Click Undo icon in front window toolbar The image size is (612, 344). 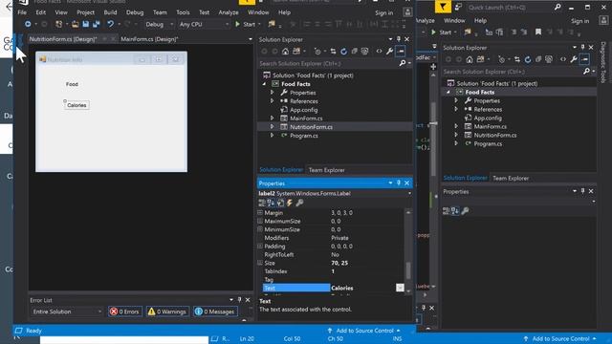tap(111, 24)
